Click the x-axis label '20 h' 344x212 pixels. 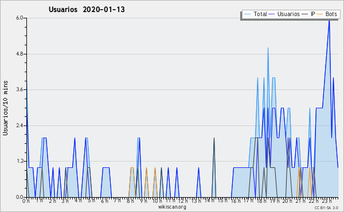287,201
